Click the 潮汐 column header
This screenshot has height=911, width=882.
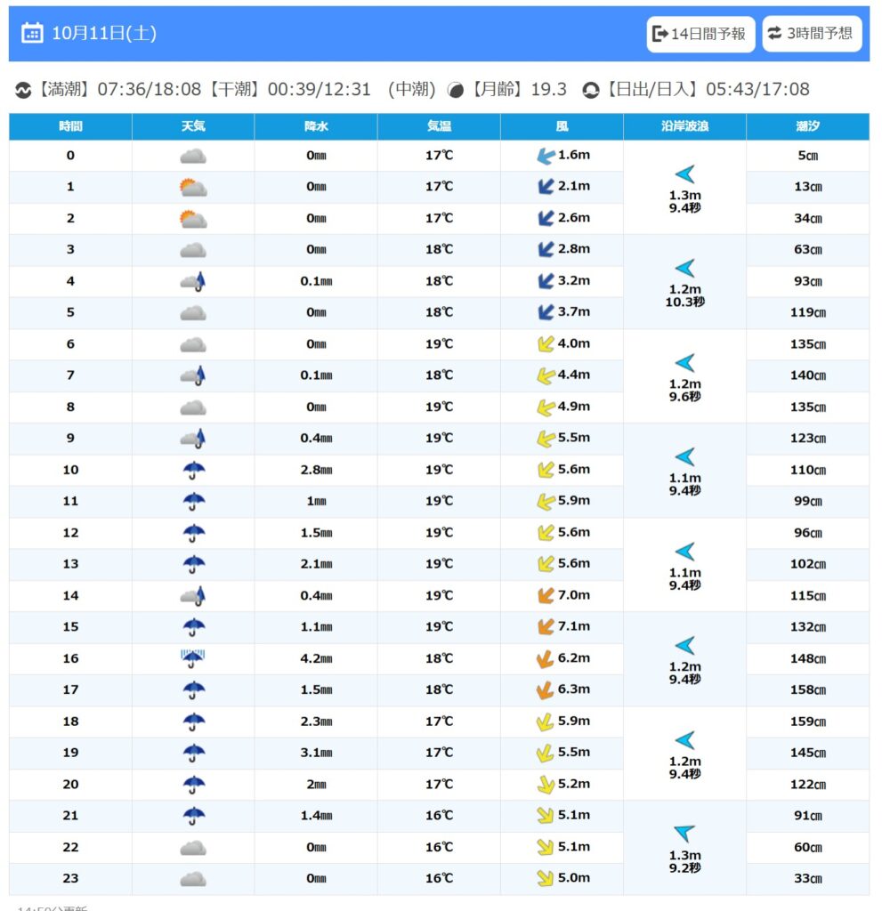tap(808, 126)
